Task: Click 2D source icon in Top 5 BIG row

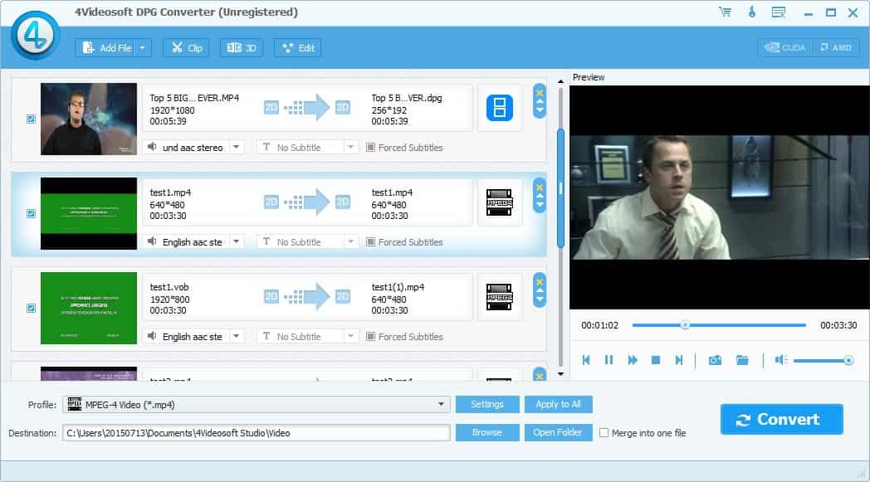Action: tap(271, 108)
